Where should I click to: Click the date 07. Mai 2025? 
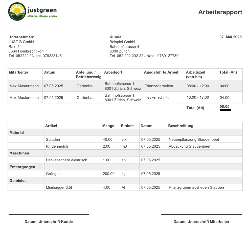(x=230, y=37)
